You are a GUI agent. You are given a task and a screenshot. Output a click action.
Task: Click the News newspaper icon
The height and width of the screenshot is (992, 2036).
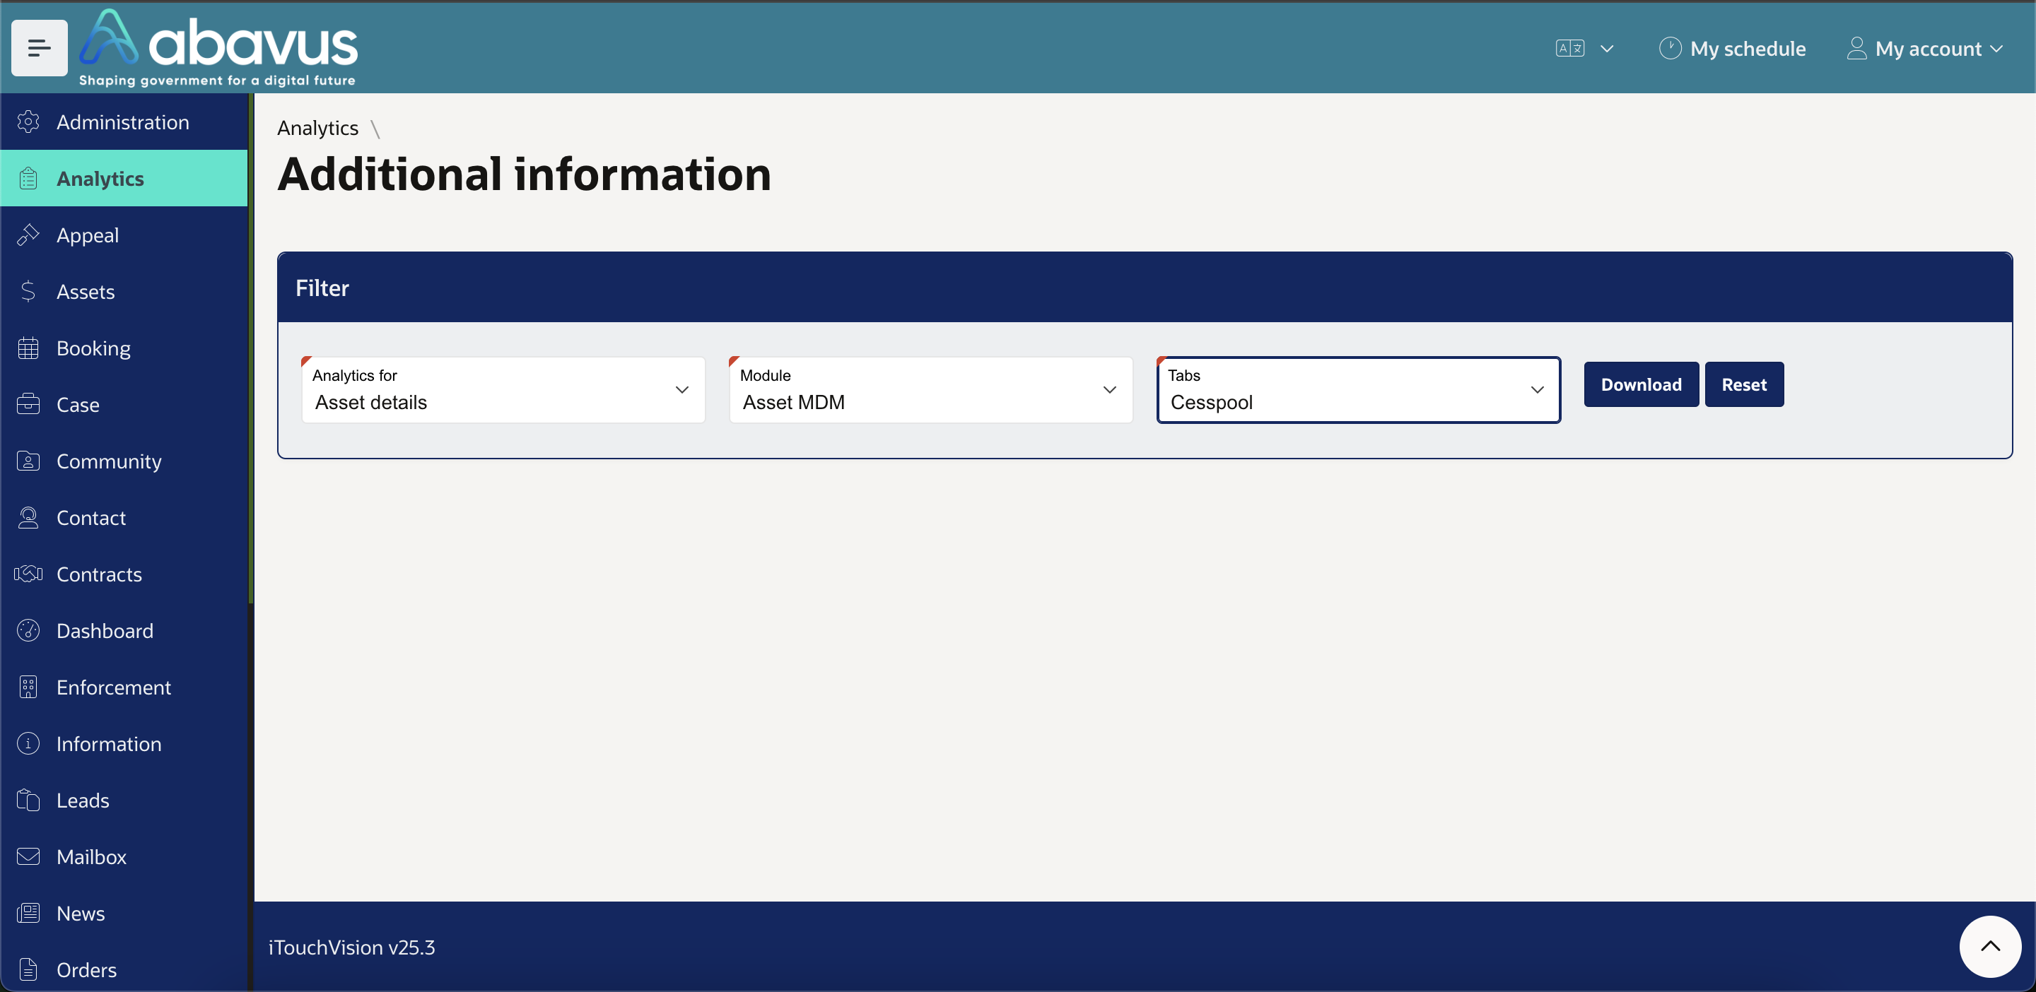pyautogui.click(x=28, y=913)
